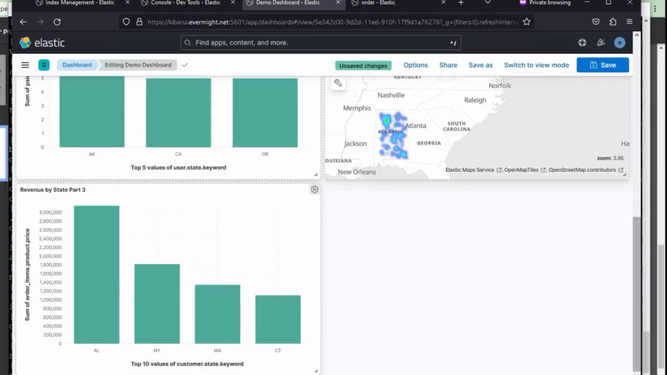Go back in browser history

pyautogui.click(x=23, y=22)
